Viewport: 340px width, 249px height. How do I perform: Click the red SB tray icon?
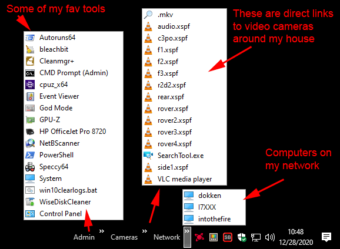tap(228, 237)
